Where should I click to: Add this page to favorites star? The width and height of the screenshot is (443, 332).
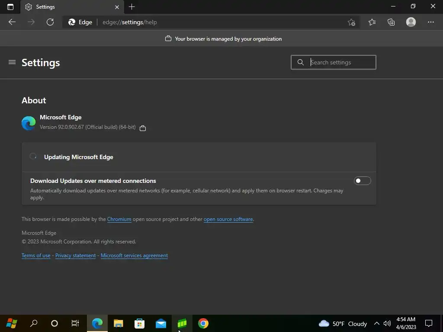pyautogui.click(x=351, y=22)
